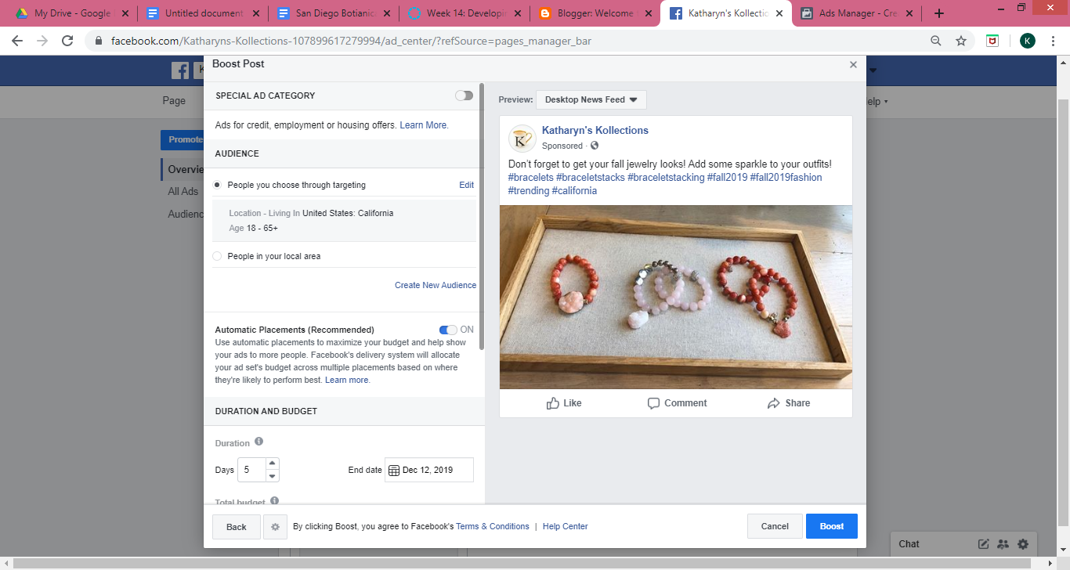Decrease the Days value with down arrow

click(x=272, y=475)
